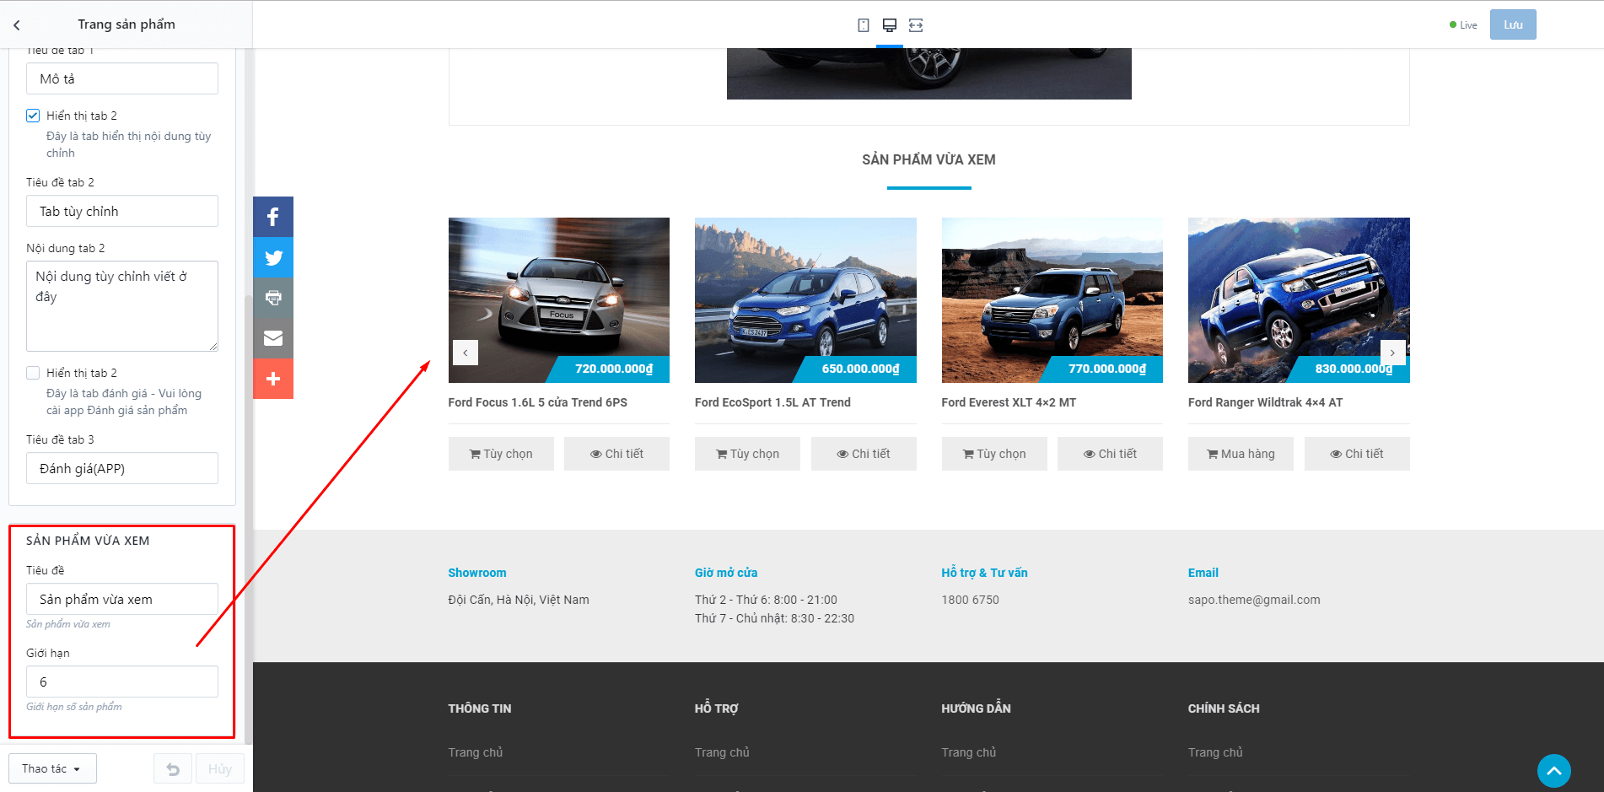Click Trang chủ under THÔNG TIN
Image resolution: width=1604 pixels, height=792 pixels.
point(476,752)
